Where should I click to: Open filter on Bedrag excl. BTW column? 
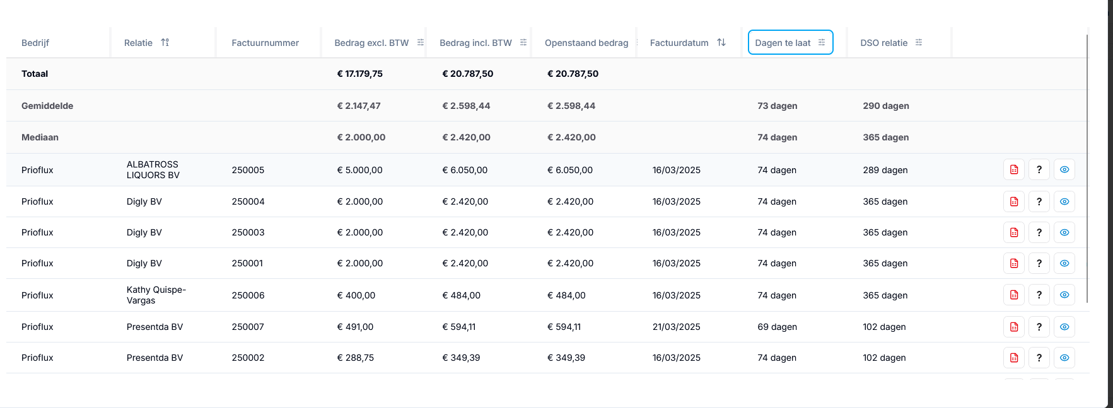pyautogui.click(x=421, y=42)
